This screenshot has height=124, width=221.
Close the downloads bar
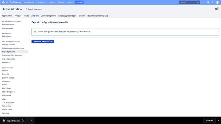click(218, 120)
